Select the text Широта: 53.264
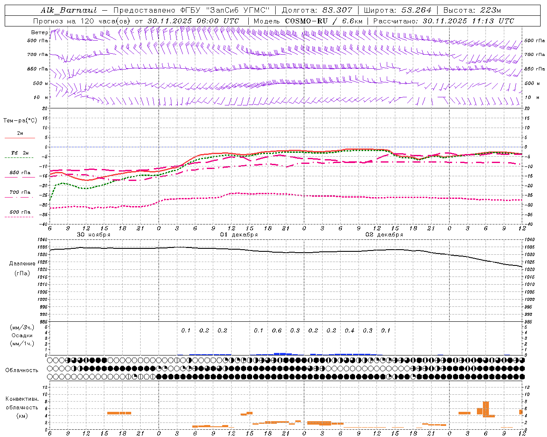The height and width of the screenshot is (437, 547). (x=397, y=10)
